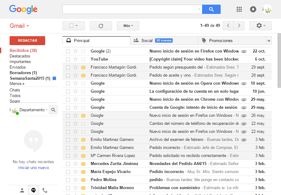Toggle importance marker on María Espejo Vicario email
The width and height of the screenshot is (281, 195).
click(83, 172)
